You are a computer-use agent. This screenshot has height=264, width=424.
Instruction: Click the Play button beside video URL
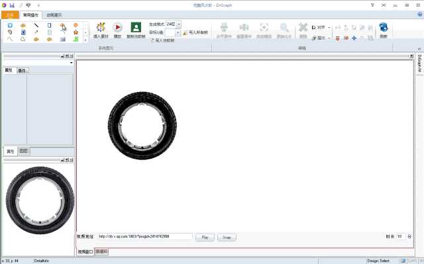[x=205, y=238]
